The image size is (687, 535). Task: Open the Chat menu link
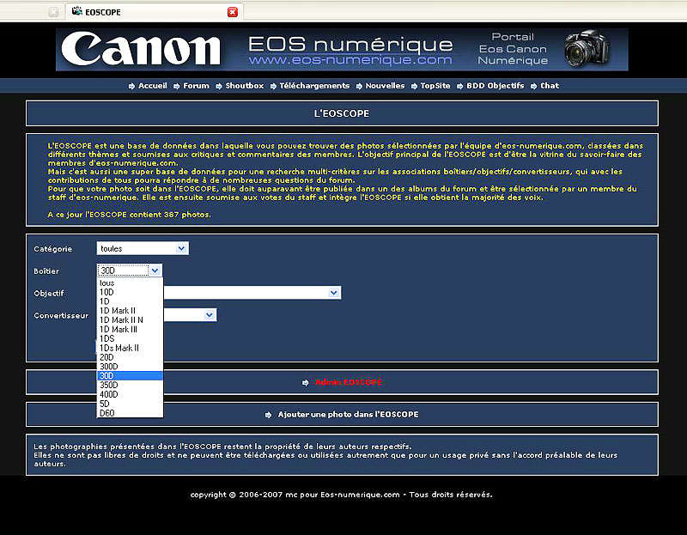pyautogui.click(x=550, y=85)
